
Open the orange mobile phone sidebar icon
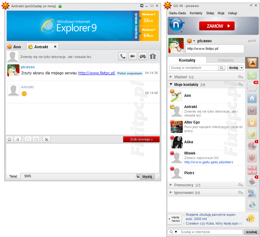coord(252,122)
